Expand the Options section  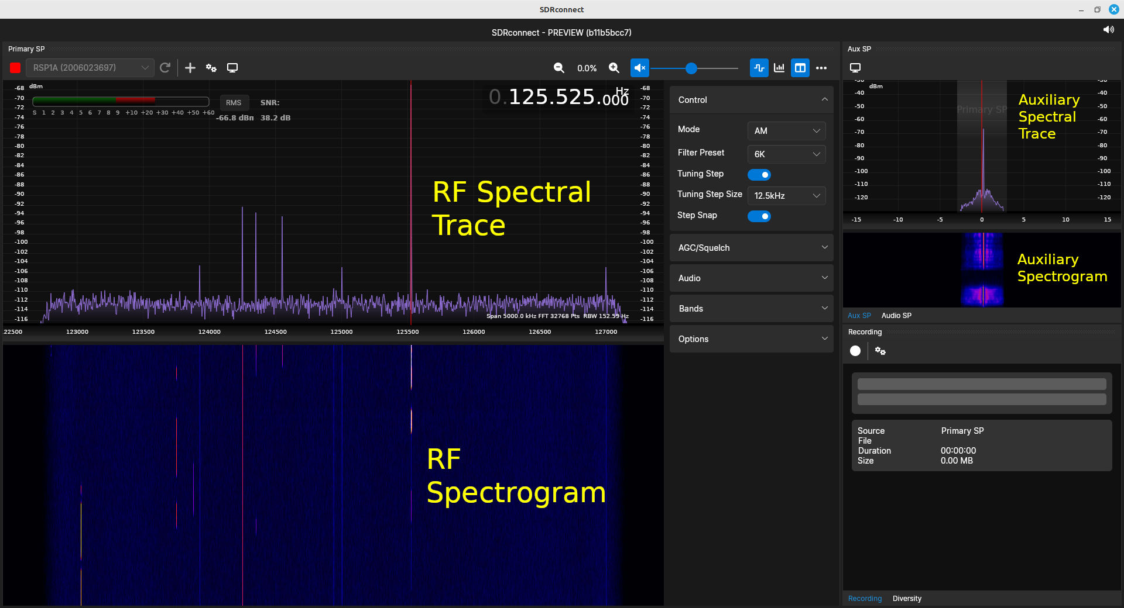(751, 339)
